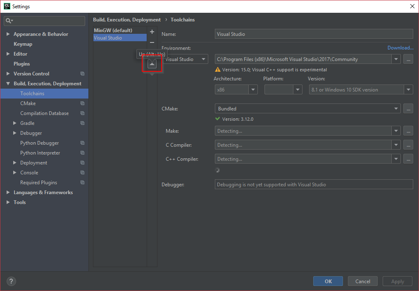
Task: Browse for Make executable with ellipsis button
Action: point(408,131)
